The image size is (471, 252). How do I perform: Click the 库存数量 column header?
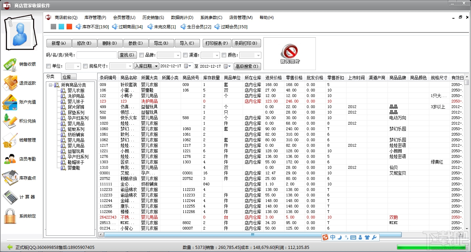coord(212,78)
